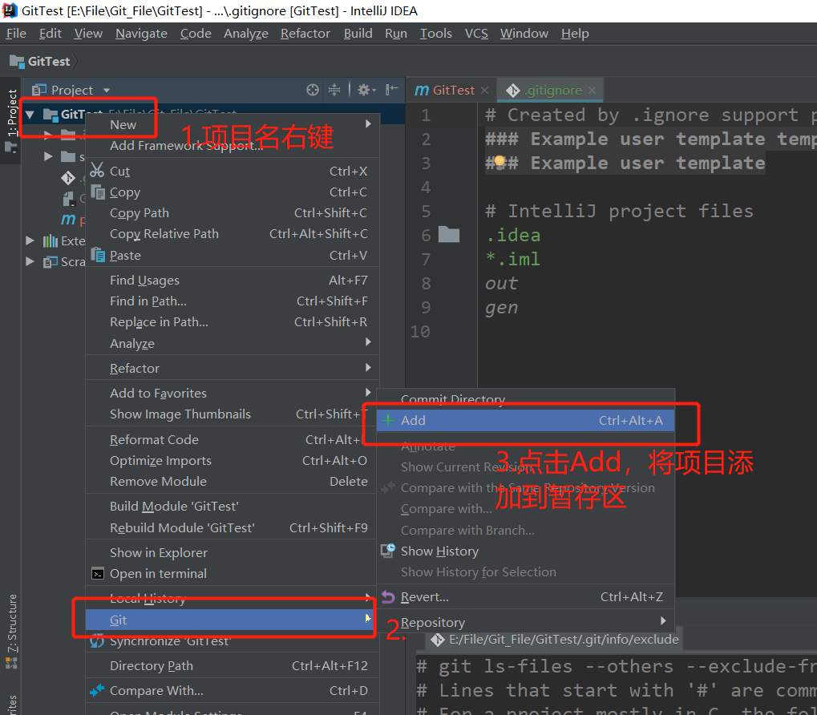Choose Find in Path... menu item
Viewport: 817px width, 715px height.
(232, 301)
